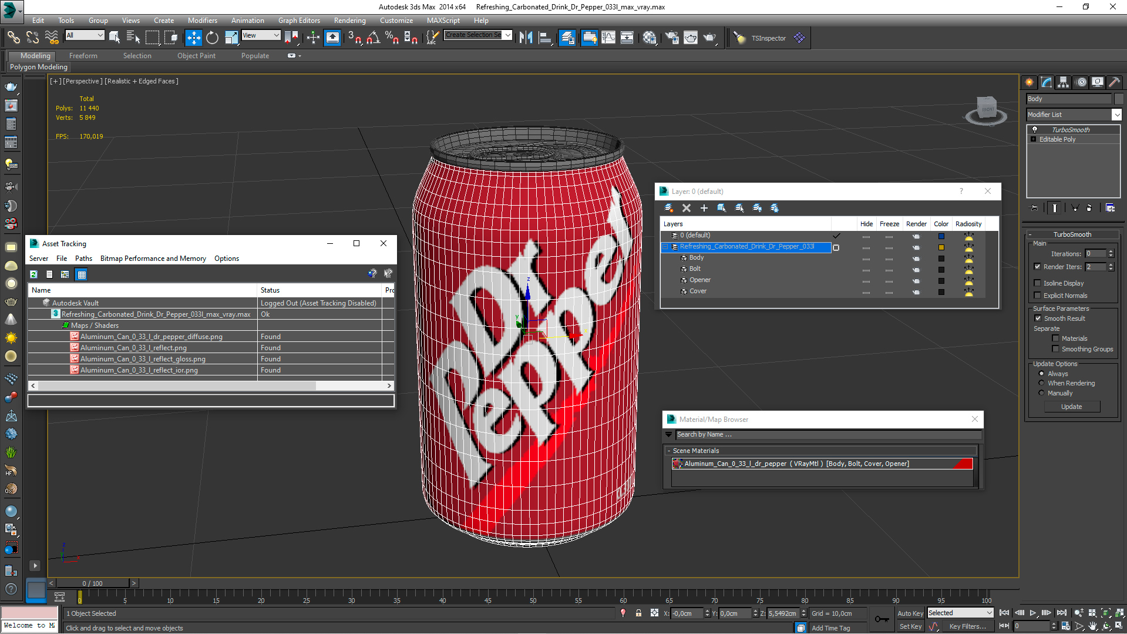Open the Motion command panel tab
Image resolution: width=1127 pixels, height=634 pixels.
click(x=1081, y=82)
